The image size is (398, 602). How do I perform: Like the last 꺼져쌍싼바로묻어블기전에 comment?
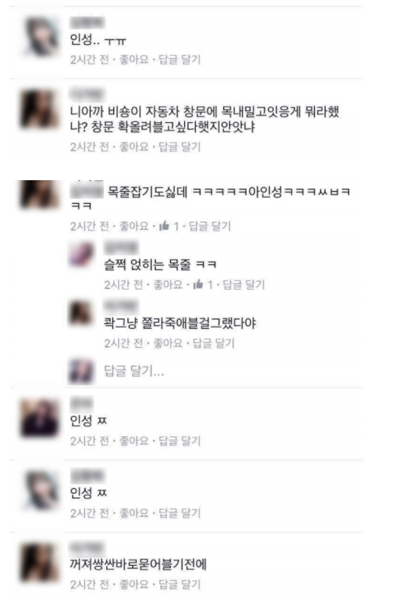click(x=134, y=585)
